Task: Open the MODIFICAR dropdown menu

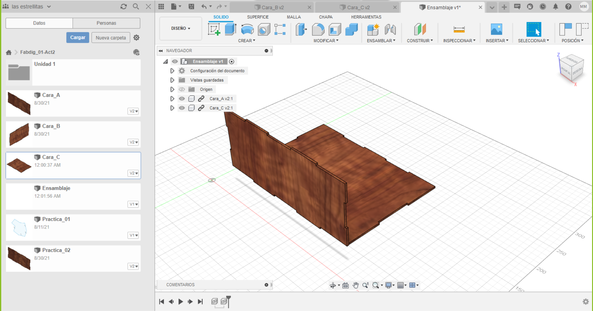Action: 326,41
